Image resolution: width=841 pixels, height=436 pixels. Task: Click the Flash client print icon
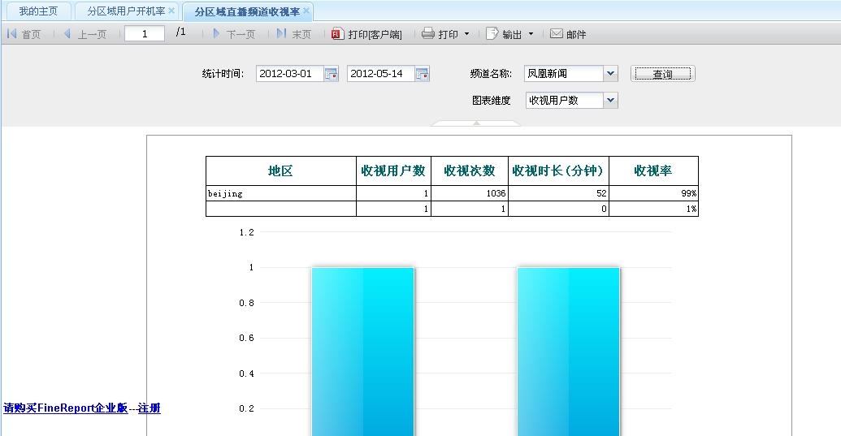(337, 34)
